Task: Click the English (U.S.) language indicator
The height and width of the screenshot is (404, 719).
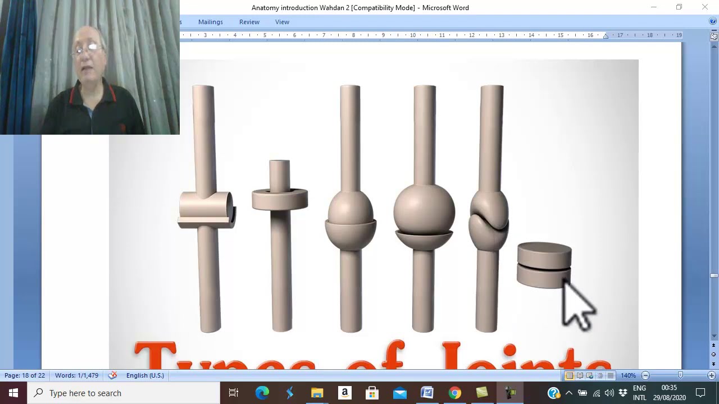Action: [x=145, y=375]
